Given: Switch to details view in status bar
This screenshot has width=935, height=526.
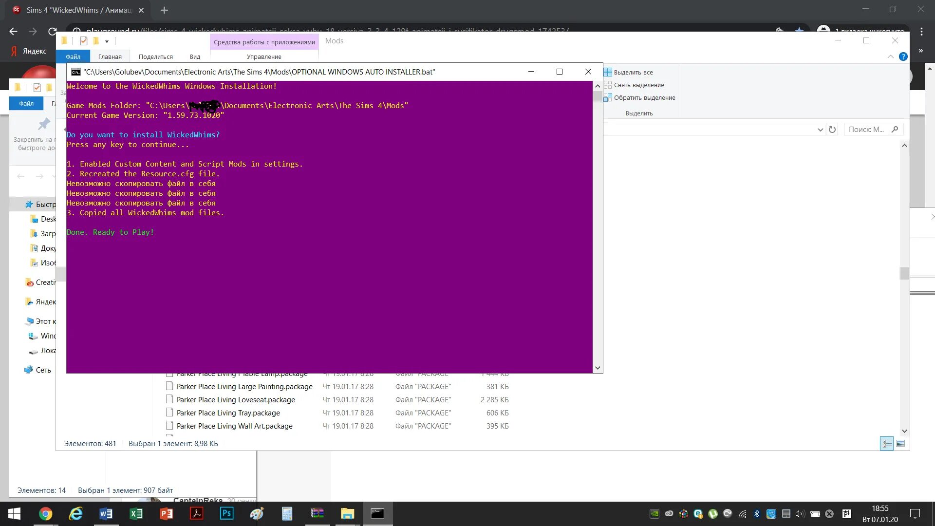Looking at the screenshot, I should (x=887, y=443).
